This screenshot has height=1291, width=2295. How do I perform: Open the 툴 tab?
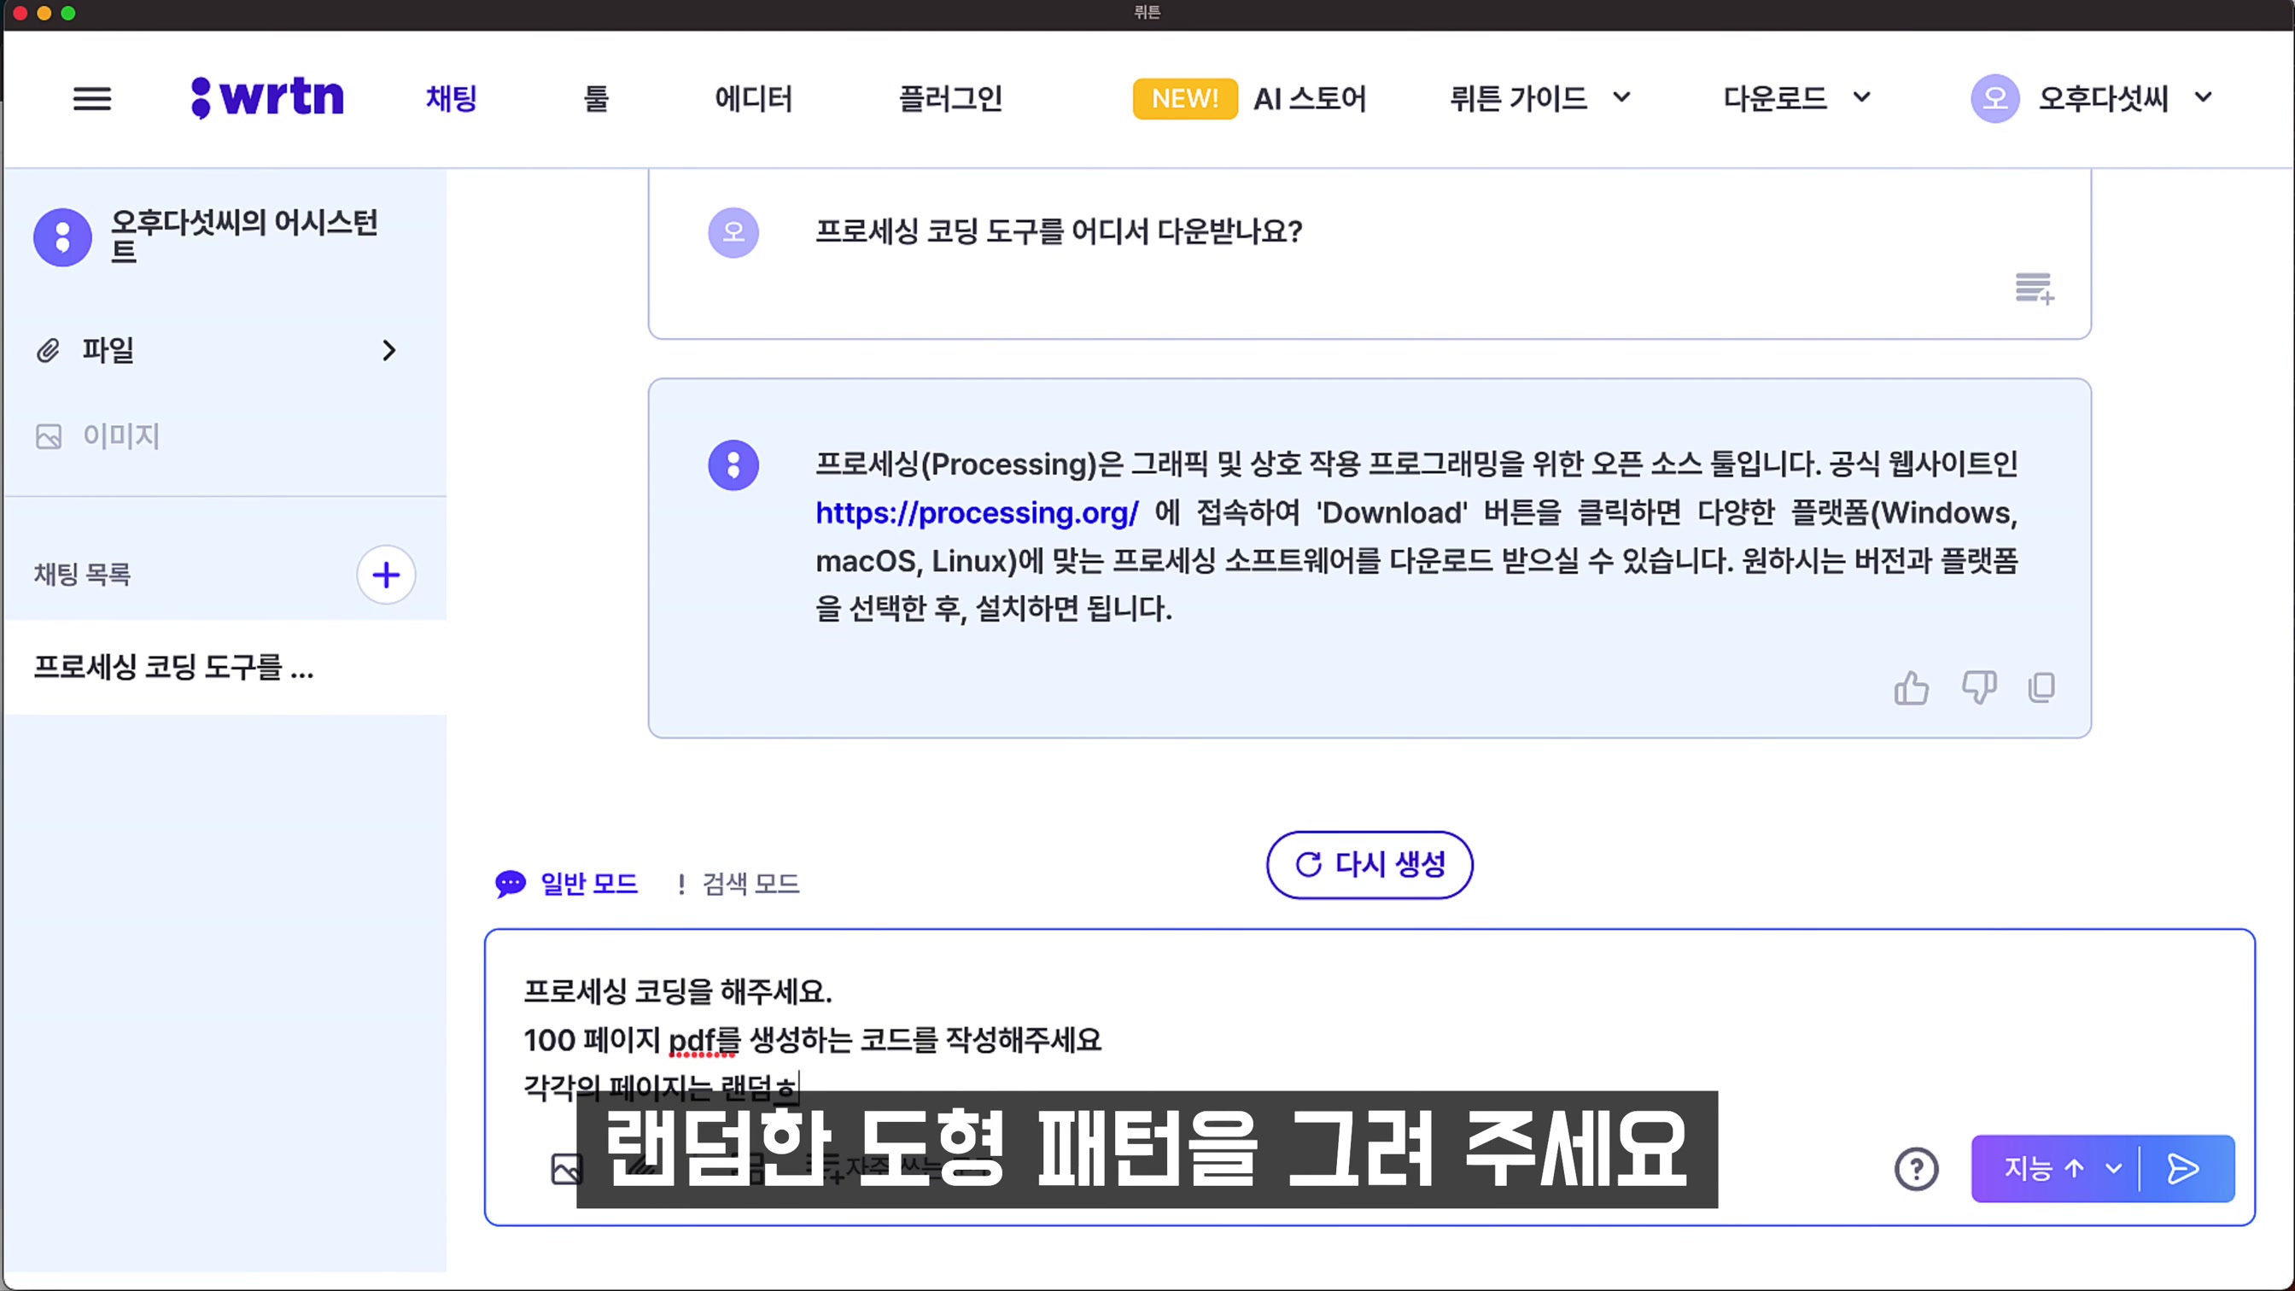[596, 98]
